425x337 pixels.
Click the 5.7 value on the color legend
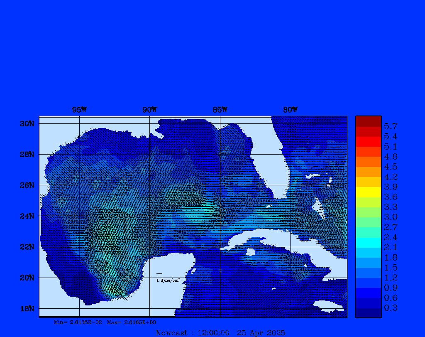click(391, 126)
